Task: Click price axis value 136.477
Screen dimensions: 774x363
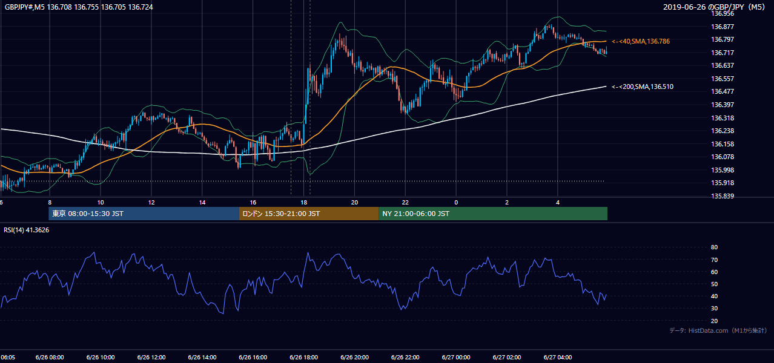Action: [x=723, y=92]
